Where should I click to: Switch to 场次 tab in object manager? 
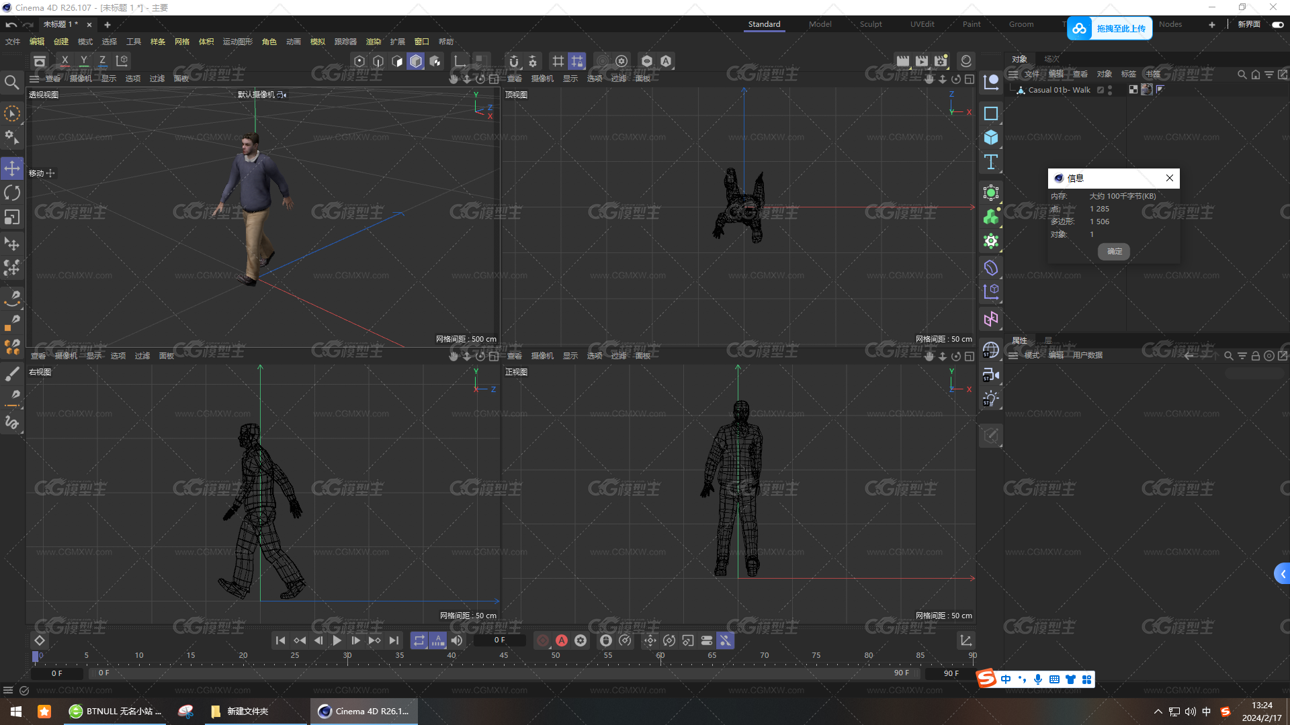tap(1051, 59)
